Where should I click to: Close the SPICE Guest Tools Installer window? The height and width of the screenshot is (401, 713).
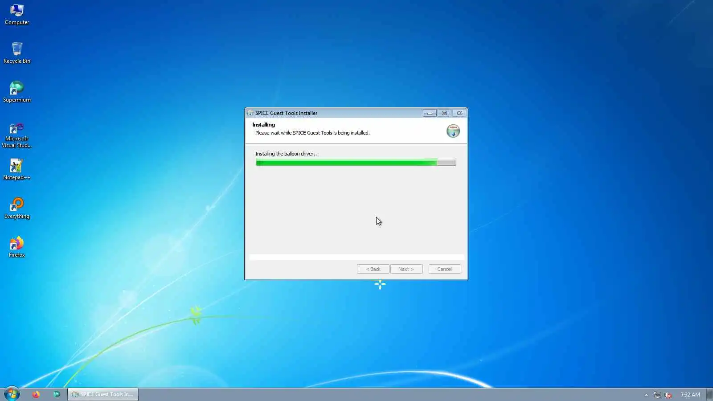[459, 113]
